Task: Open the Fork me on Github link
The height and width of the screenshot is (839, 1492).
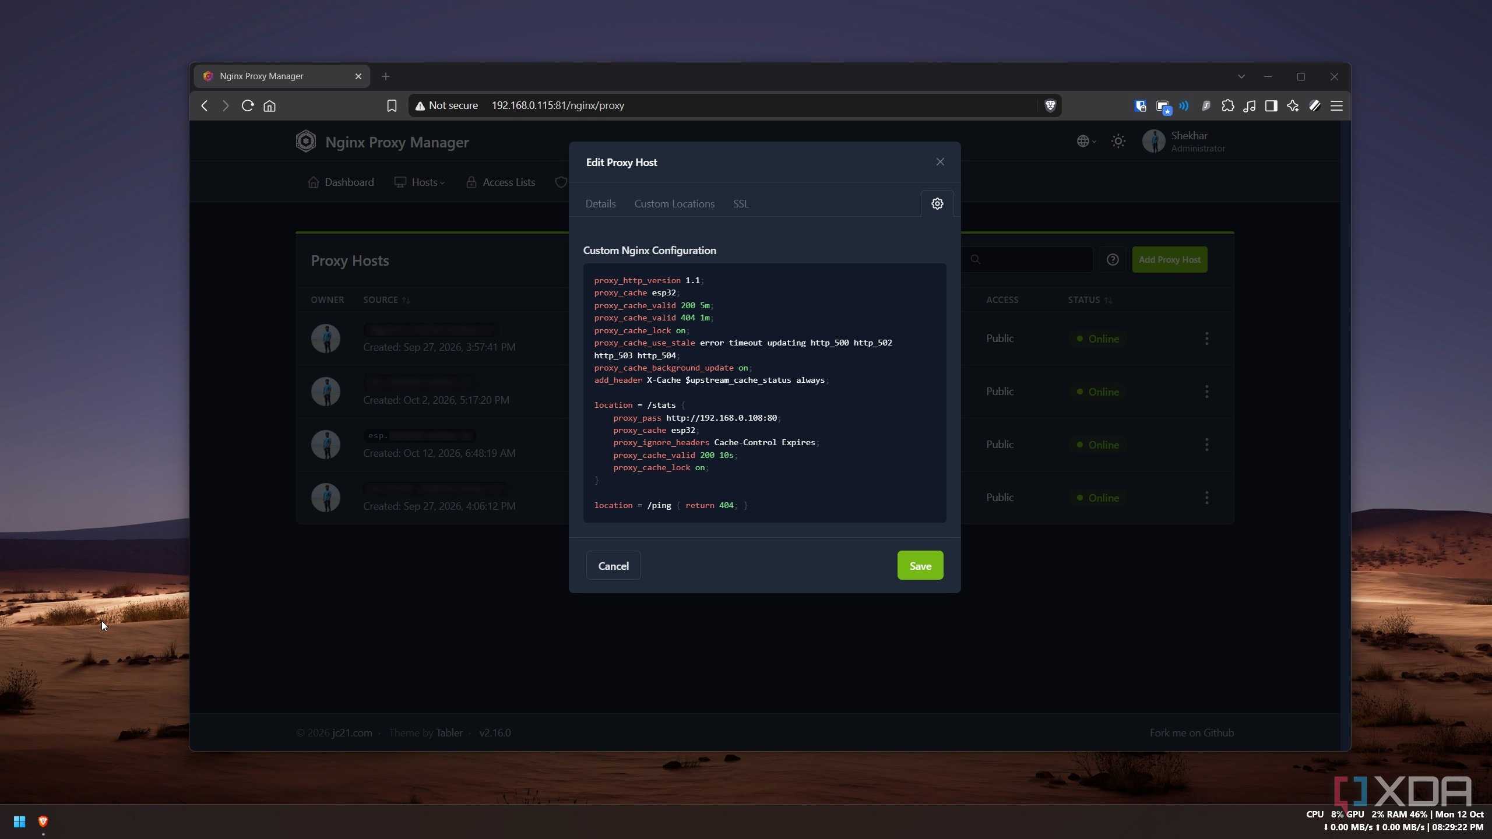Action: (x=1191, y=732)
